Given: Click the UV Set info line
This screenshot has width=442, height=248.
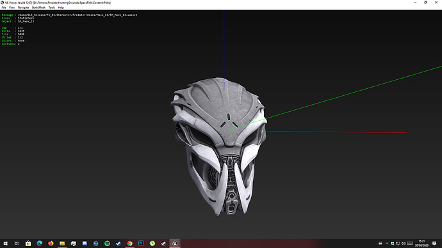Looking at the screenshot, I should 12,38.
